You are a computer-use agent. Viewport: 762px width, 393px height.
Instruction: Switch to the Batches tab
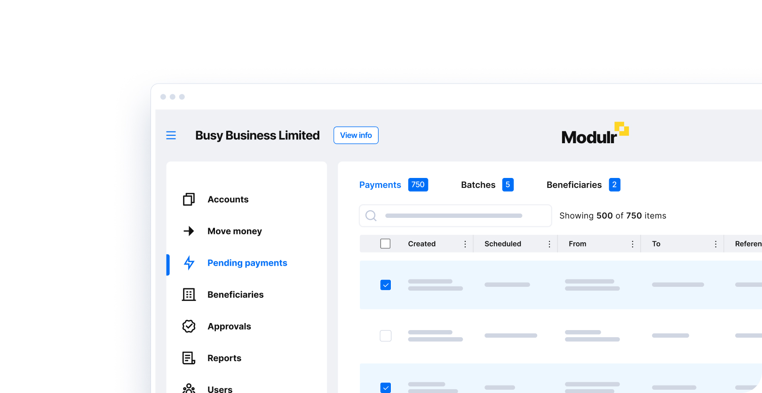tap(478, 185)
